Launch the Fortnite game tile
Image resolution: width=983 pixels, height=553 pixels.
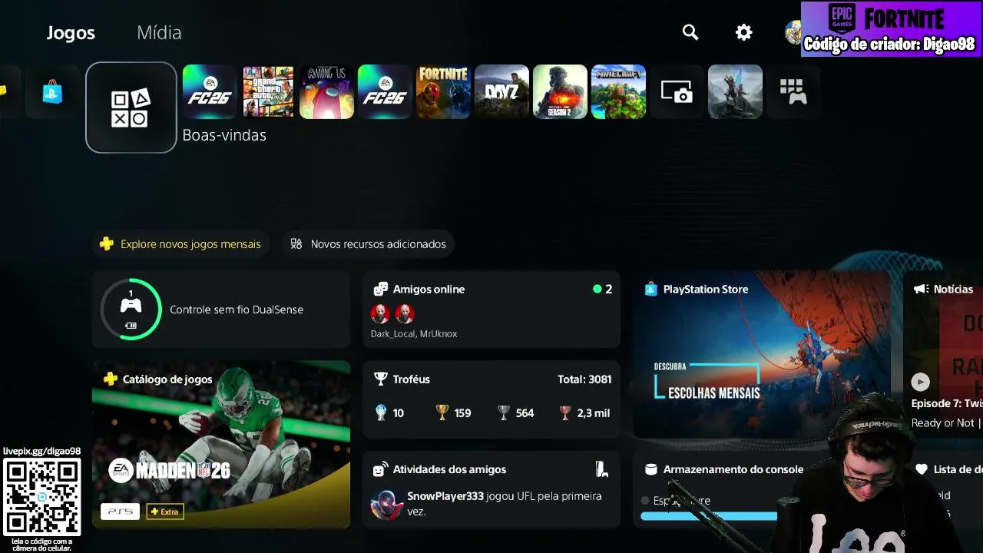coord(443,92)
